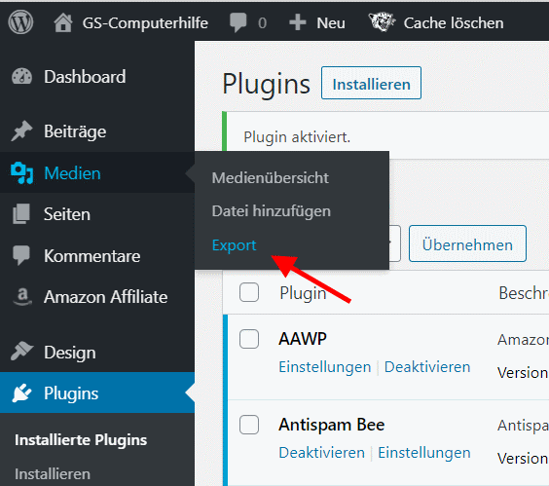Image resolution: width=549 pixels, height=486 pixels.
Task: Click the Amazon Affiliate logo icon
Action: click(x=22, y=296)
